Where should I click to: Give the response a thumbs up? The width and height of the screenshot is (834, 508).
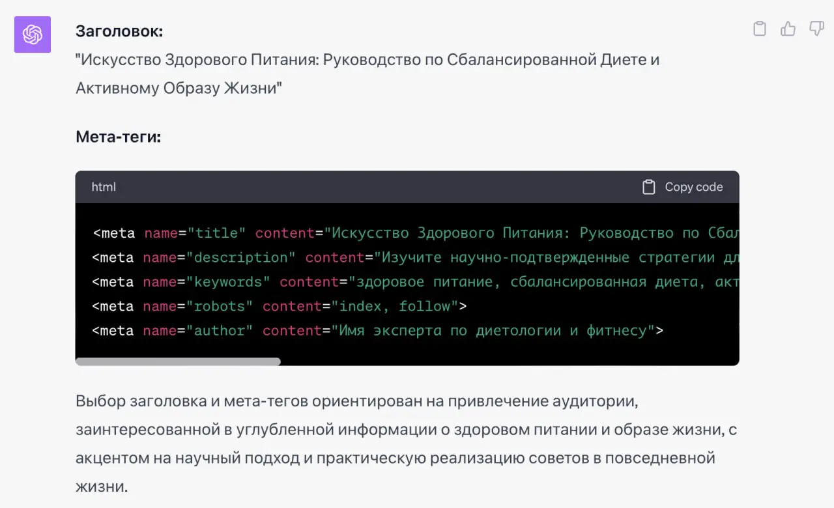point(788,29)
